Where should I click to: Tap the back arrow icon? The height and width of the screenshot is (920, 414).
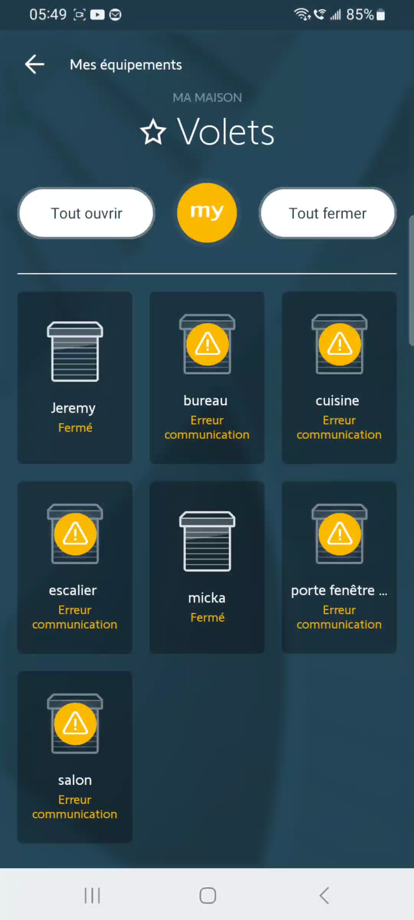point(35,64)
